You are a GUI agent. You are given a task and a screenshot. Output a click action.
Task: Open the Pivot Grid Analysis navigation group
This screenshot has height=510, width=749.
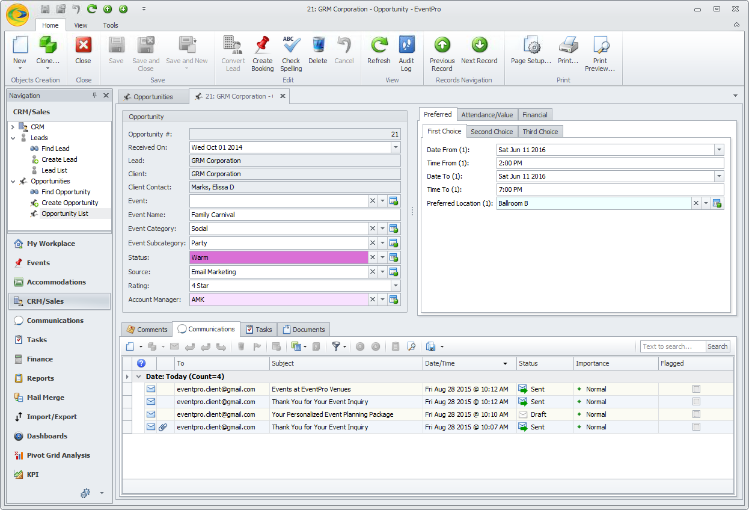point(60,455)
